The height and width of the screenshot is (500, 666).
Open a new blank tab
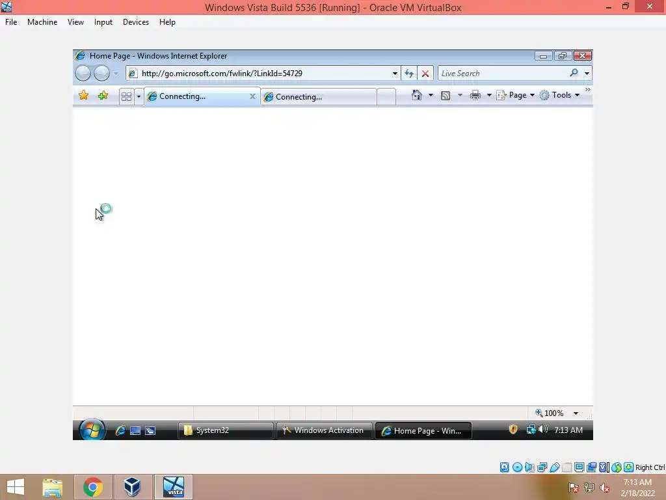(386, 97)
